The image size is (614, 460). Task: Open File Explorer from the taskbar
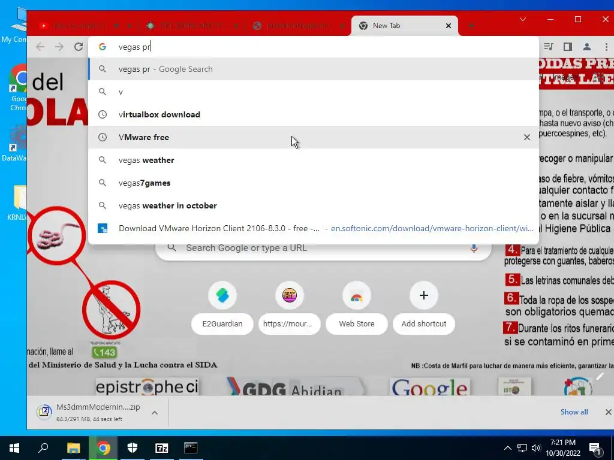(73, 448)
